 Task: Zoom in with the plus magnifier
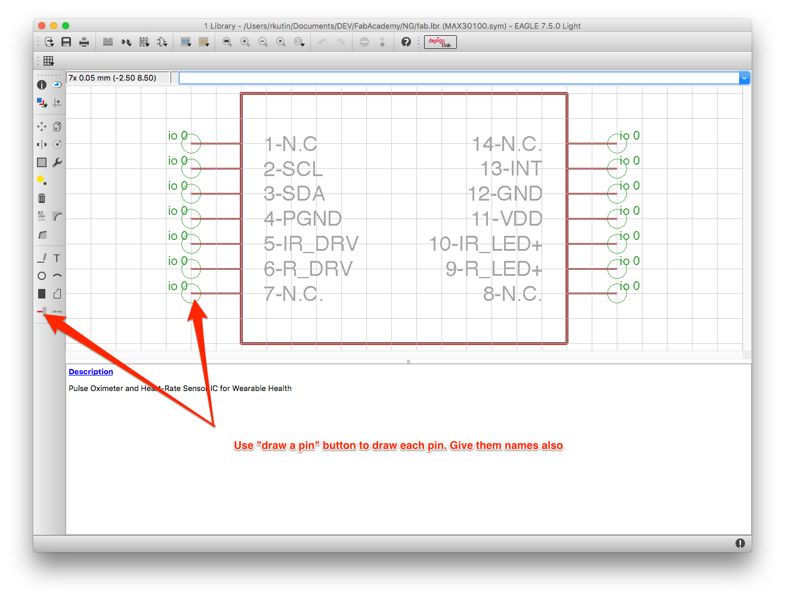(245, 42)
